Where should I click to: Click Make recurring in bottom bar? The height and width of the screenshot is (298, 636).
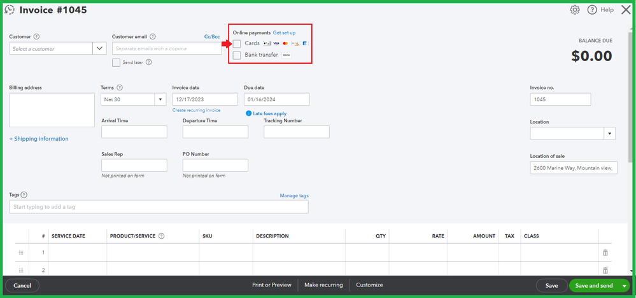tap(323, 285)
